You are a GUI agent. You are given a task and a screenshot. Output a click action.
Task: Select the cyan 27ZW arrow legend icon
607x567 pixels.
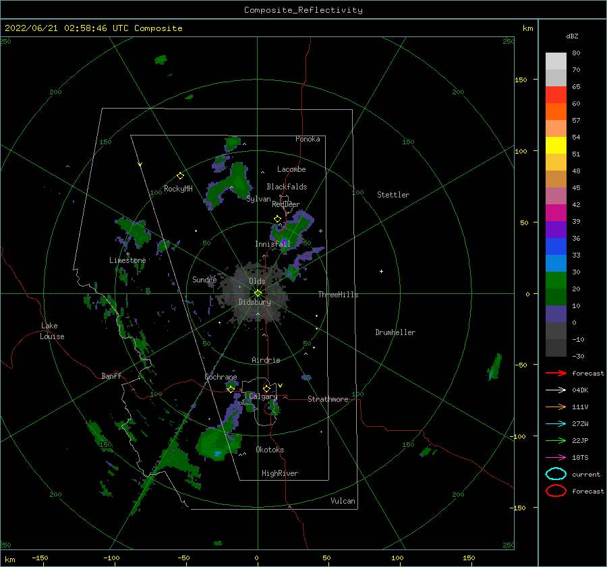[x=556, y=424]
